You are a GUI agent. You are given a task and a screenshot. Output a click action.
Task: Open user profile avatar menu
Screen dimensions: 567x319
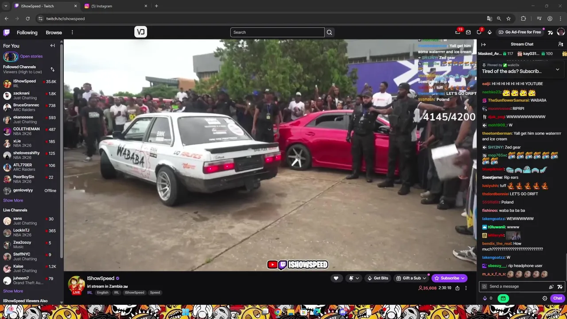click(x=561, y=32)
